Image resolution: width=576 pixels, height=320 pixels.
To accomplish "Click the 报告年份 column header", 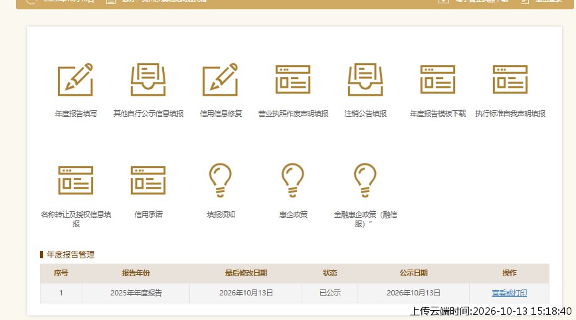I will (x=136, y=273).
